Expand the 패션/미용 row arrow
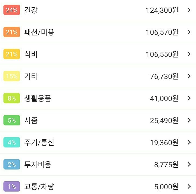Viewport: 196px width, 194px height. pos(189,32)
